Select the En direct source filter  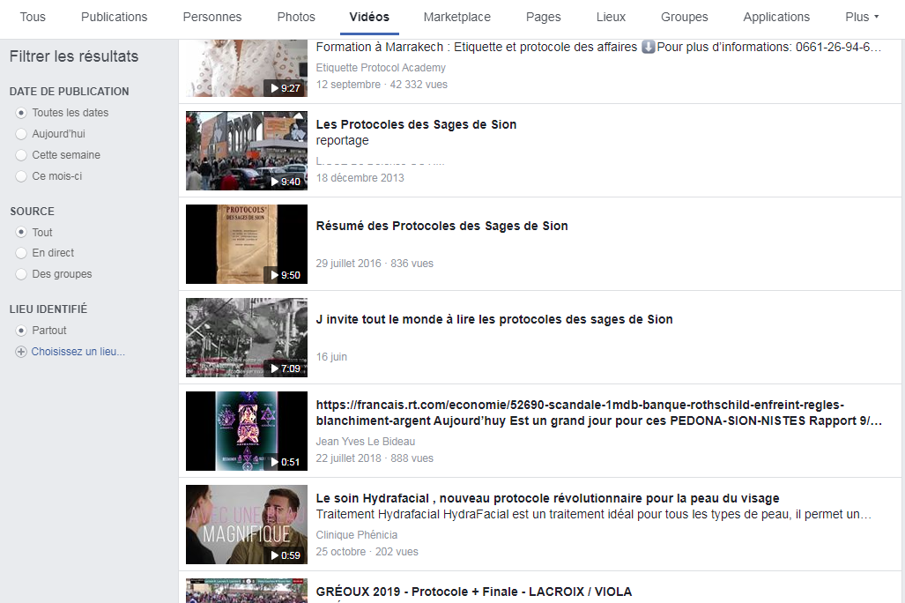coord(21,253)
